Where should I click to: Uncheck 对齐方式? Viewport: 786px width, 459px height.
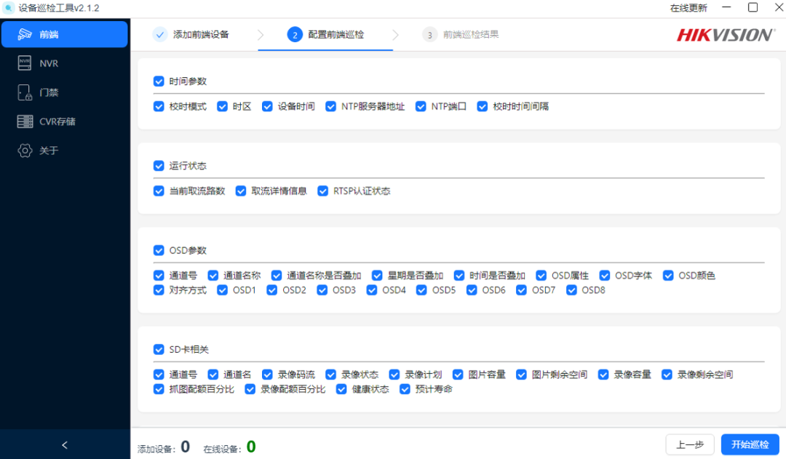point(159,290)
